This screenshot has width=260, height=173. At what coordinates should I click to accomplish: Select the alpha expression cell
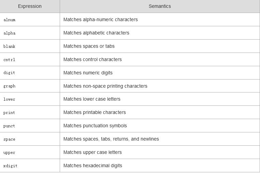coord(10,33)
